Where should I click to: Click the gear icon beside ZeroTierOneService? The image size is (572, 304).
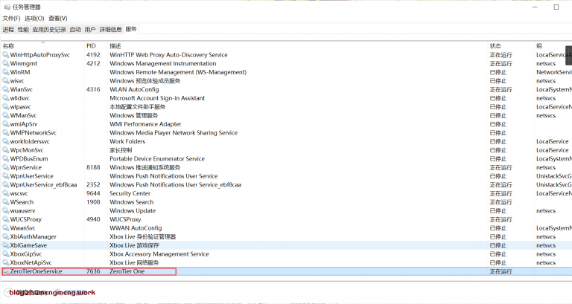[6, 271]
